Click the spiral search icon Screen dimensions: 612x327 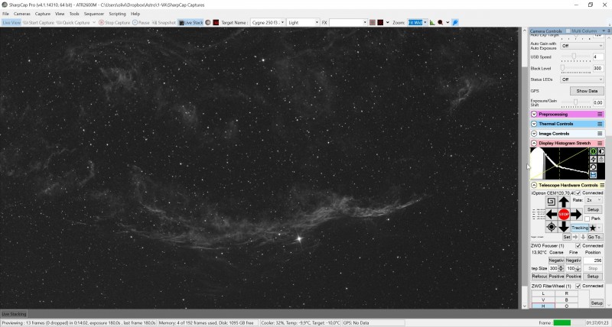[x=551, y=202]
